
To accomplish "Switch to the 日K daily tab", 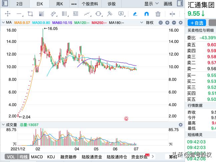I will tap(40, 4).
